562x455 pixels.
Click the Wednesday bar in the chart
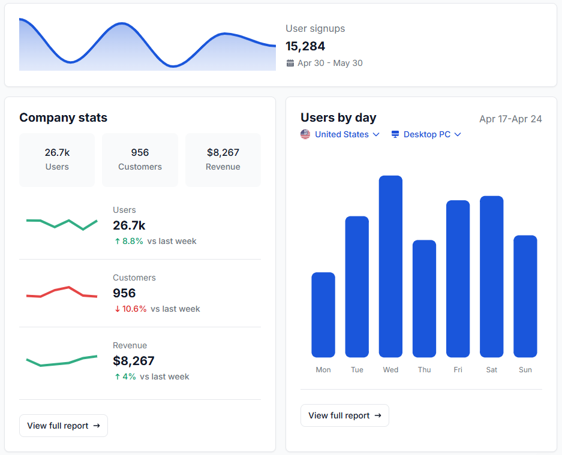390,267
